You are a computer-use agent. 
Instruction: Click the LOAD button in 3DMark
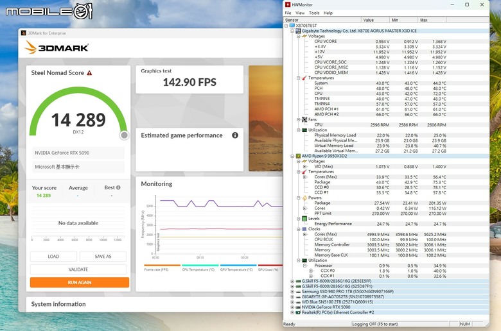(x=53, y=257)
